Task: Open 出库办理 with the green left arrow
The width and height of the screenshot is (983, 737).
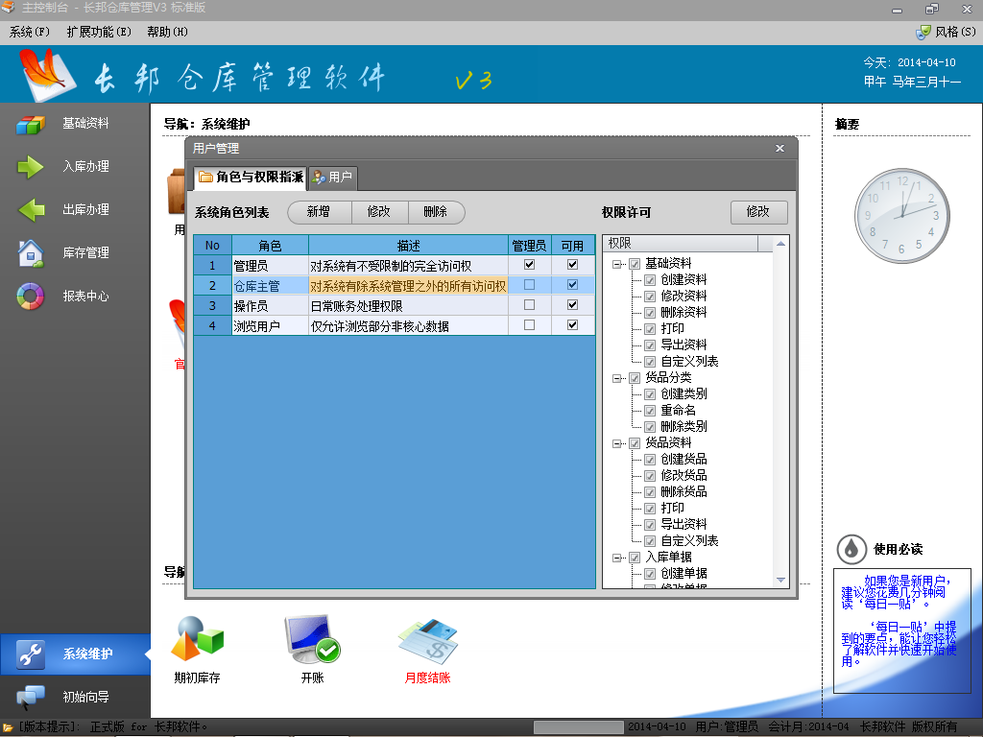Action: (x=31, y=209)
